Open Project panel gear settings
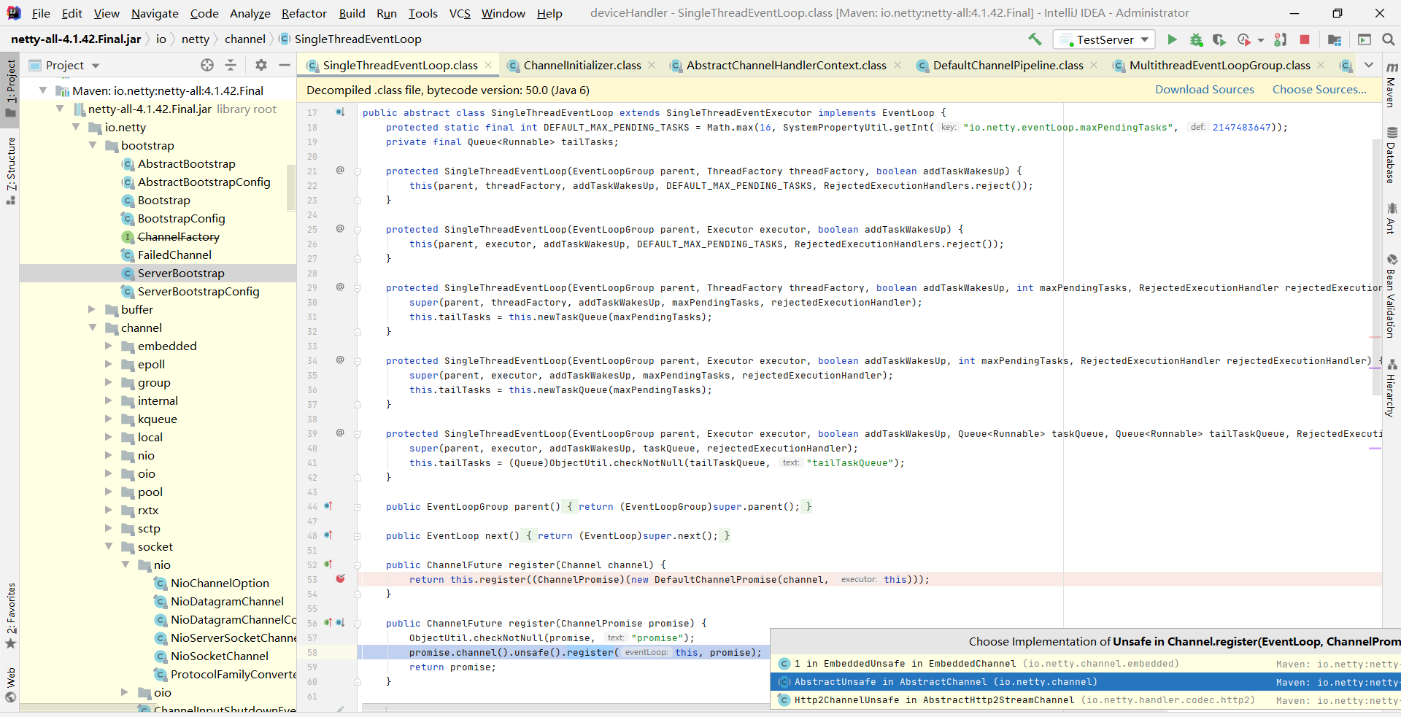This screenshot has height=717, width=1401. (x=261, y=65)
